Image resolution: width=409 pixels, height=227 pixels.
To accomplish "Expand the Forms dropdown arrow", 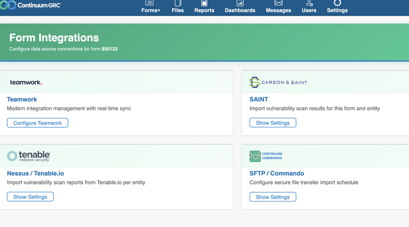I will [x=159, y=10].
